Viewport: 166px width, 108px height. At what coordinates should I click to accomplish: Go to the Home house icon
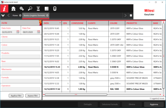pos(13,9)
